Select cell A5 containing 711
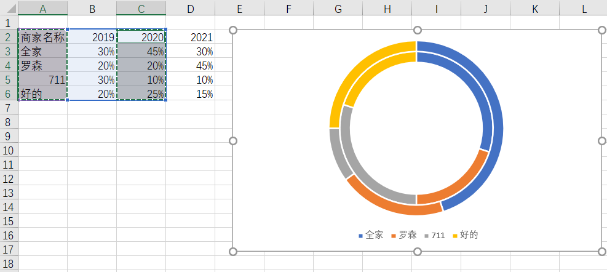Viewport: 607px width, 272px height. [x=43, y=79]
